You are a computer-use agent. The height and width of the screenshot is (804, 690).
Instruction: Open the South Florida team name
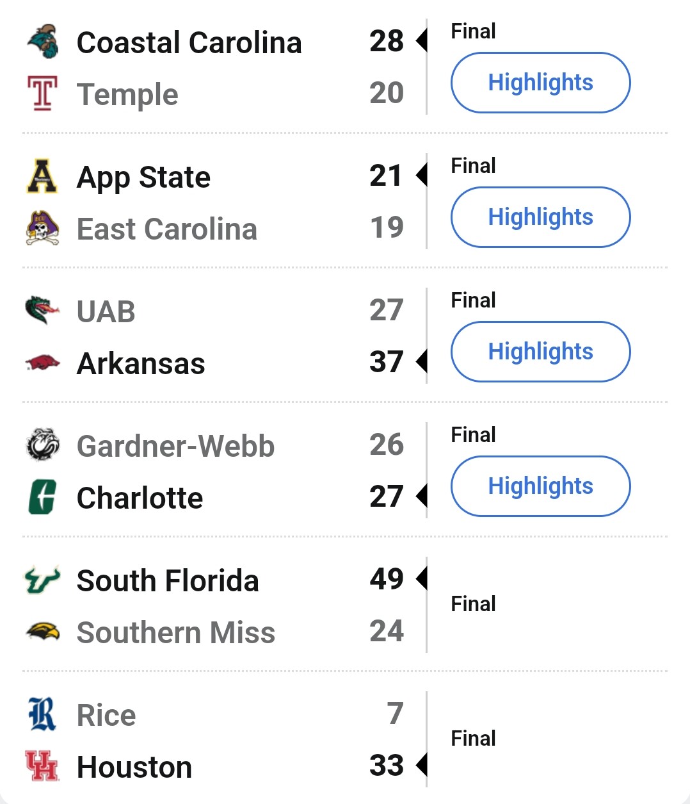point(168,581)
